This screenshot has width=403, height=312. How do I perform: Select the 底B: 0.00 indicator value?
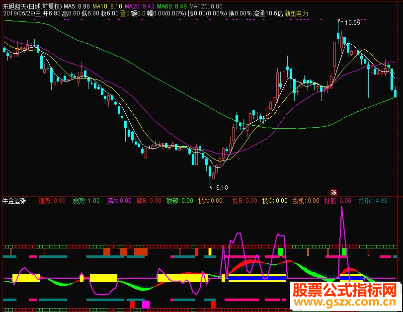click(149, 201)
